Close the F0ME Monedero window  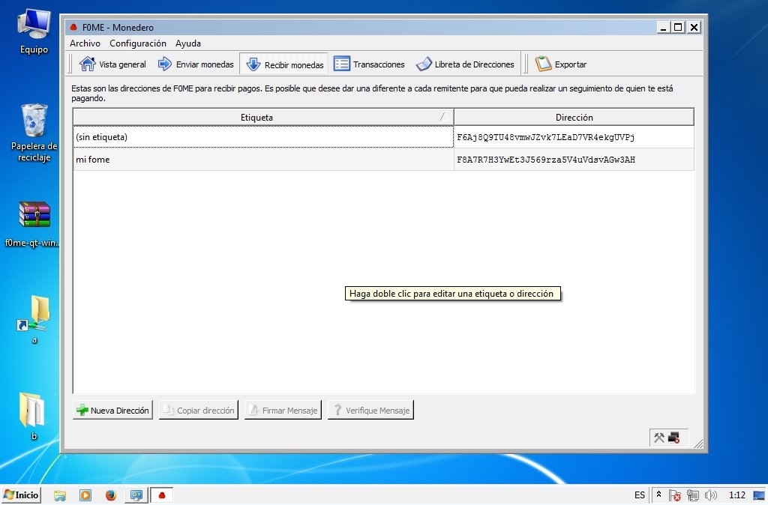click(694, 28)
